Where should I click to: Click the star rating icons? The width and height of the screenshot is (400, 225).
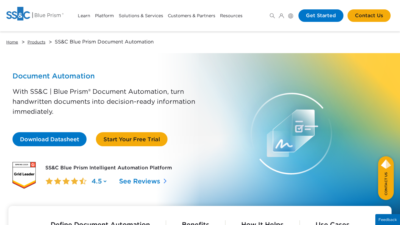point(66,181)
